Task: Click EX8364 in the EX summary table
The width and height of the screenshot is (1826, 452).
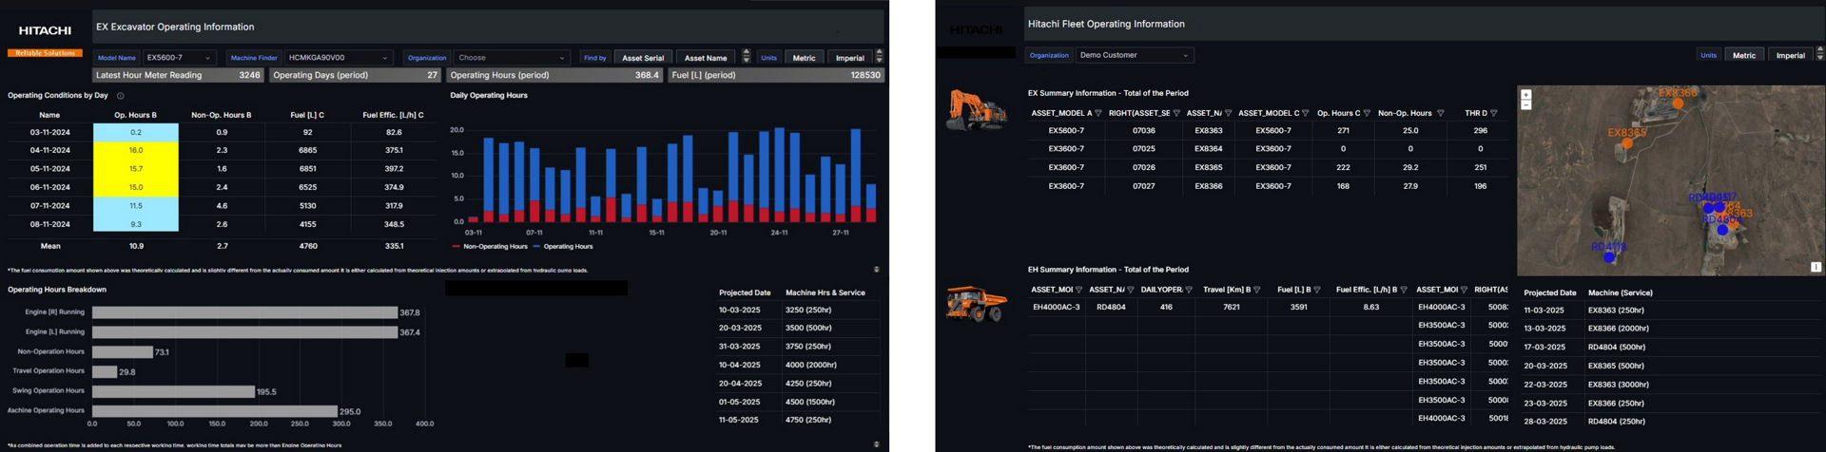Action: (1208, 149)
